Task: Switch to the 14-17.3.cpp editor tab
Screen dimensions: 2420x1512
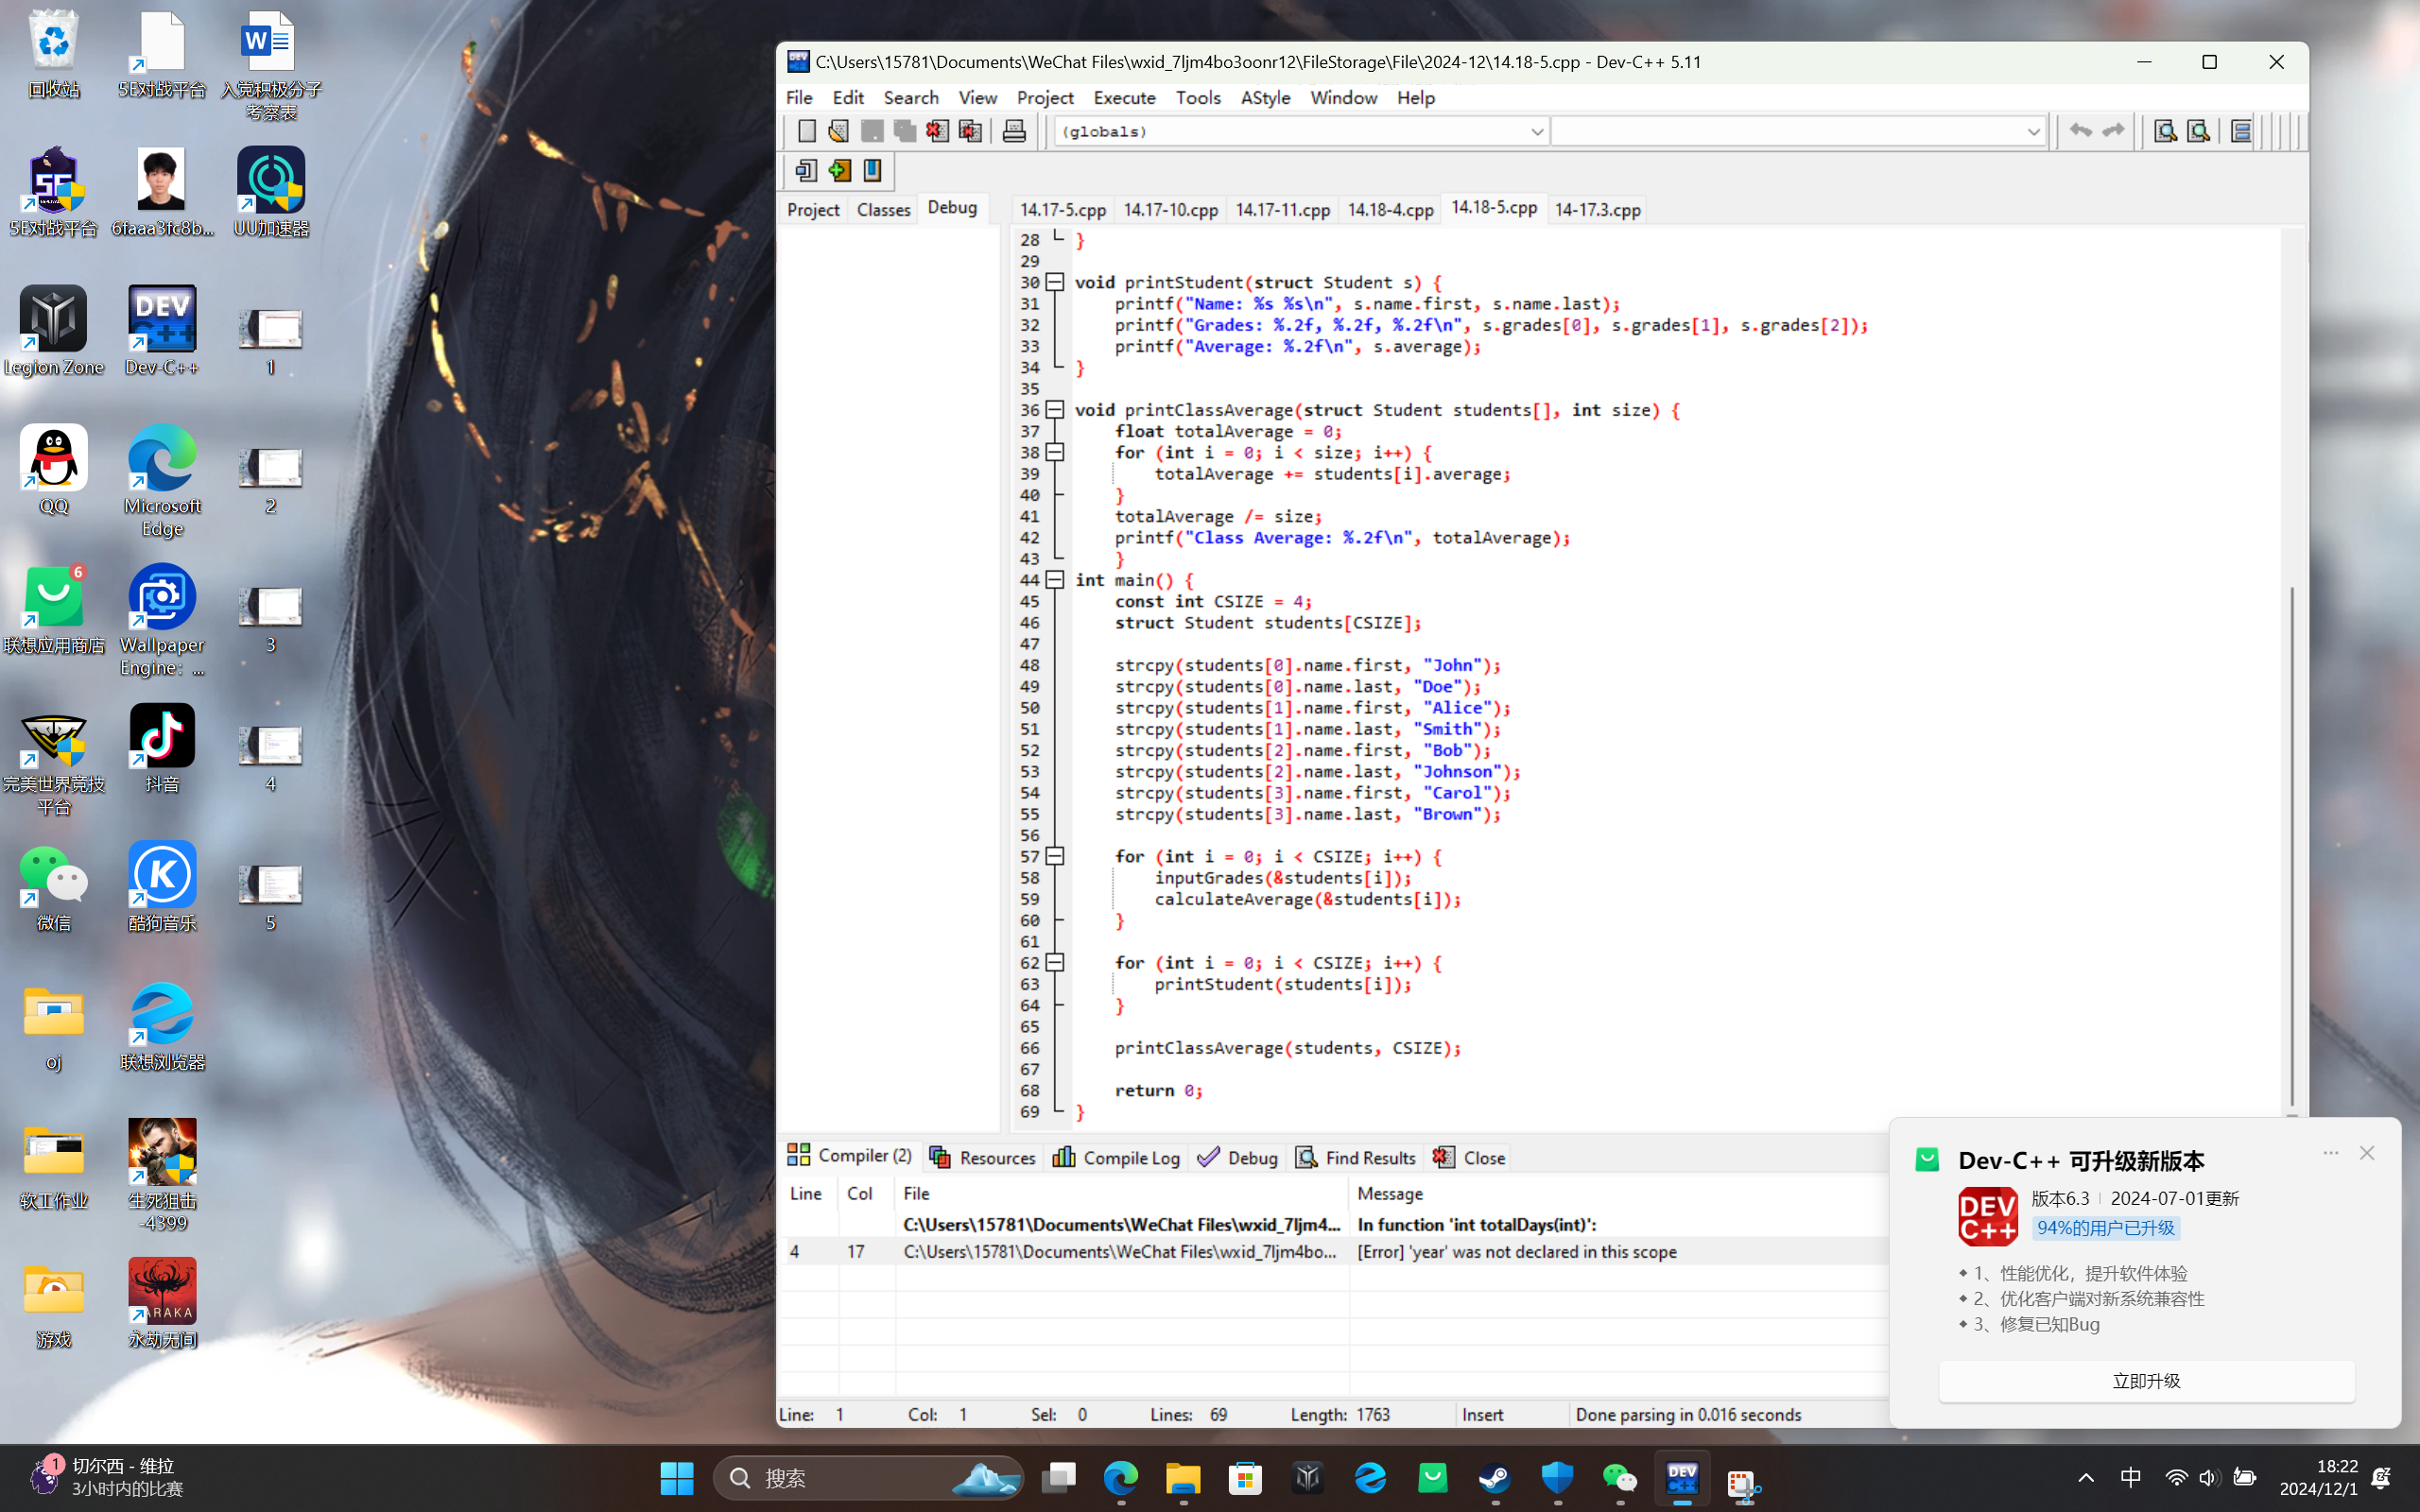Action: coord(1597,209)
